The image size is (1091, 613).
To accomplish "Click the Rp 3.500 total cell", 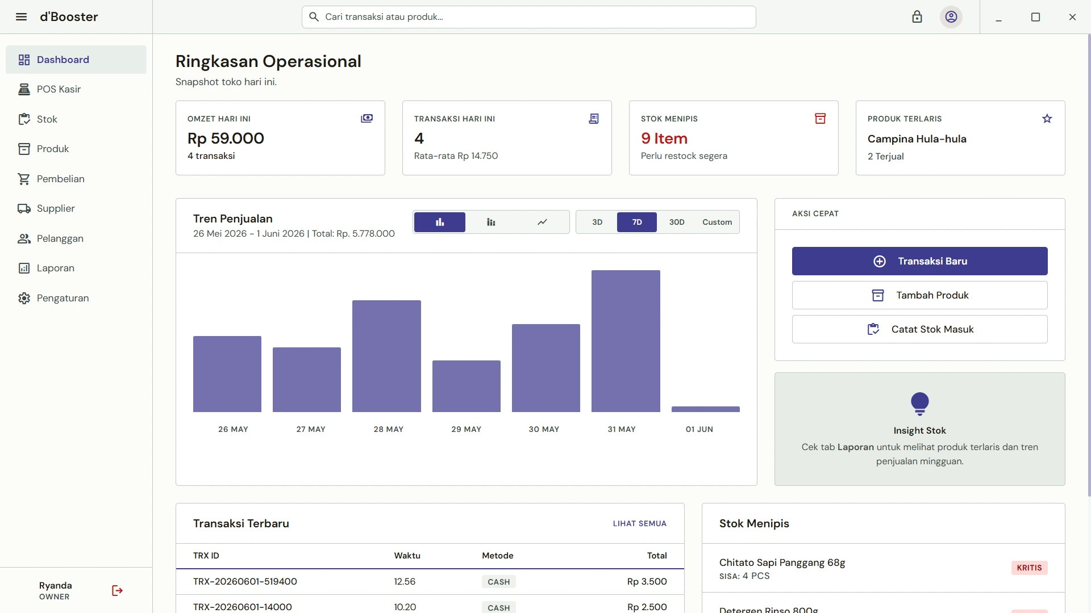I will click(647, 582).
